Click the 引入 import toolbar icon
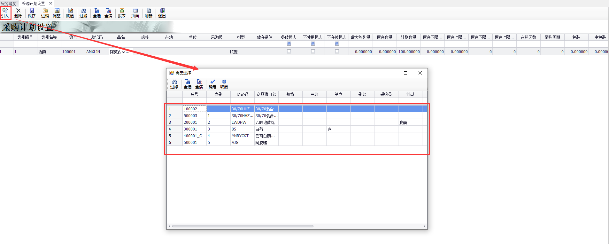This screenshot has width=609, height=244. (5, 13)
